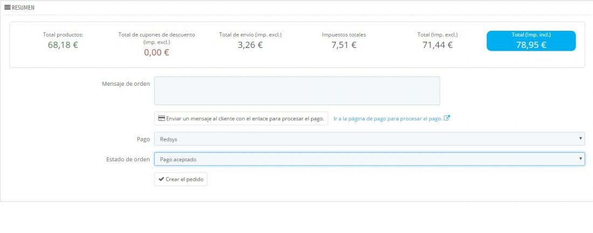The width and height of the screenshot is (593, 233).
Task: Click the external link icon after payment page link
Action: (447, 118)
